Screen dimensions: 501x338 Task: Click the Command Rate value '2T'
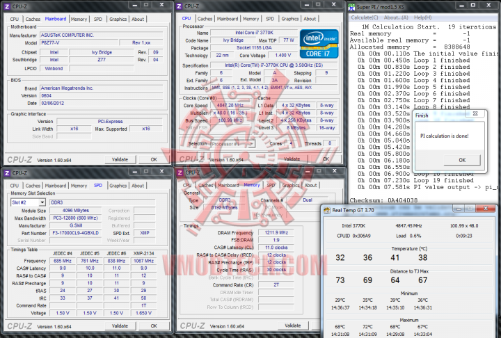point(276,285)
